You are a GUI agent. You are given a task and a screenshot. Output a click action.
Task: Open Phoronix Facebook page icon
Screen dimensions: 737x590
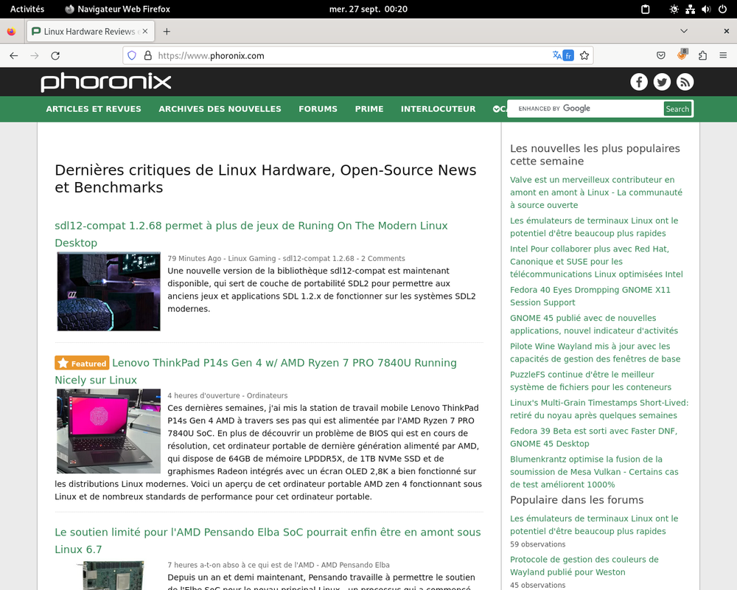click(x=639, y=82)
